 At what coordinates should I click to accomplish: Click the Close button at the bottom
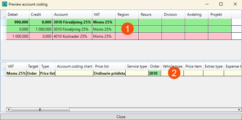point(121,117)
